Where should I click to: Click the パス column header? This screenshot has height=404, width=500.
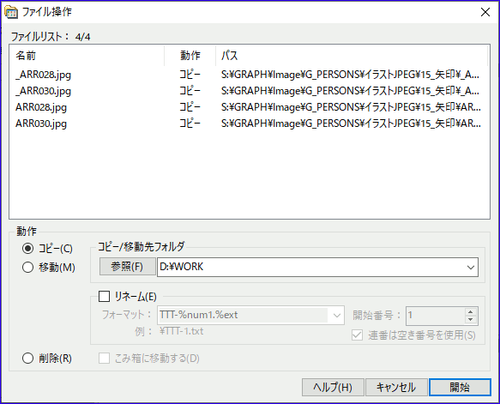[x=352, y=56]
